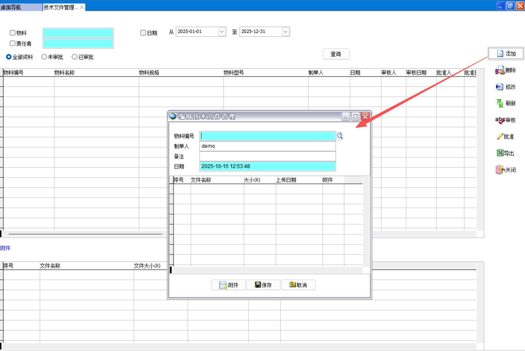Open the start date 2025-01-01 dropdown
The height and width of the screenshot is (351, 525).
[222, 32]
